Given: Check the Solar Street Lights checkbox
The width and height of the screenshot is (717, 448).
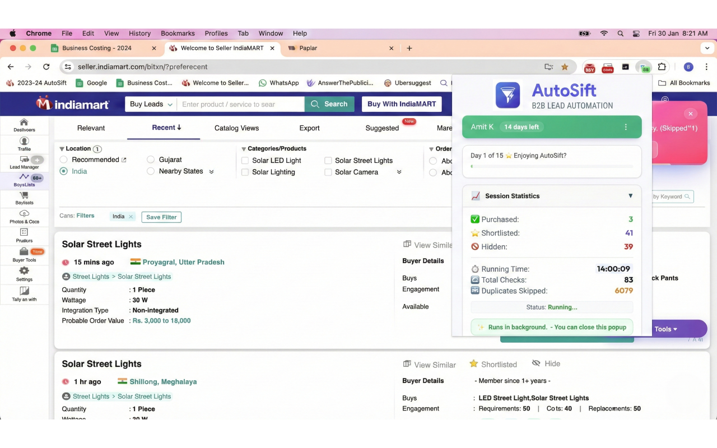Looking at the screenshot, I should tap(328, 161).
